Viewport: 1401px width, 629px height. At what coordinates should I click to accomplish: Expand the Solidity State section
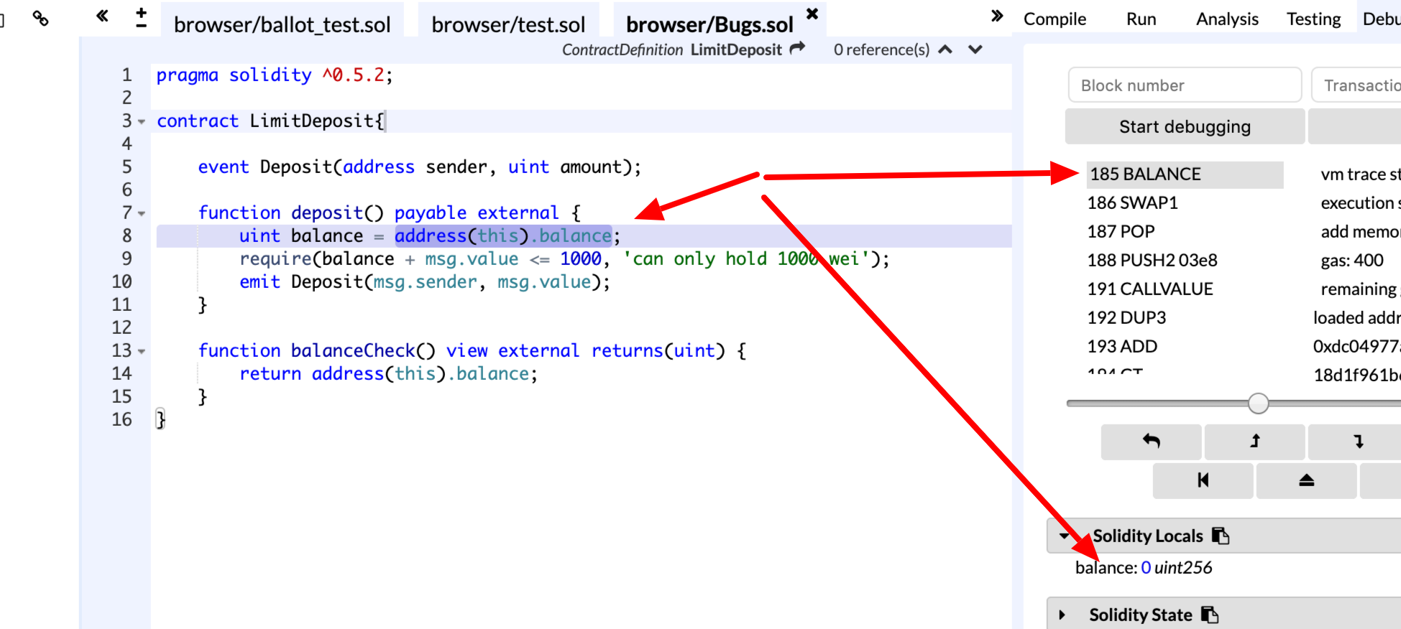[x=1062, y=615]
